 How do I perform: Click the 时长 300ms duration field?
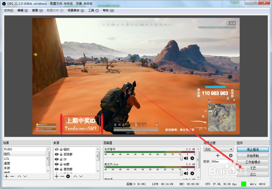tap(222, 162)
